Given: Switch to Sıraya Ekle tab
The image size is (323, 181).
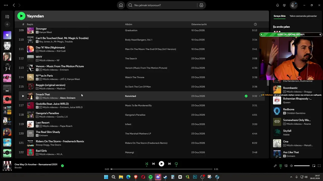Looking at the screenshot, I should pos(280,16).
